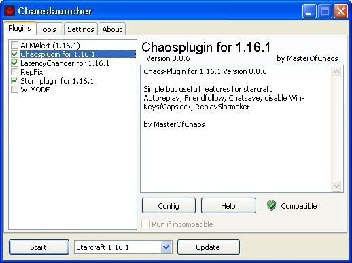Image resolution: width=352 pixels, height=263 pixels.
Task: Click the green Compatible shield icon
Action: tap(271, 205)
